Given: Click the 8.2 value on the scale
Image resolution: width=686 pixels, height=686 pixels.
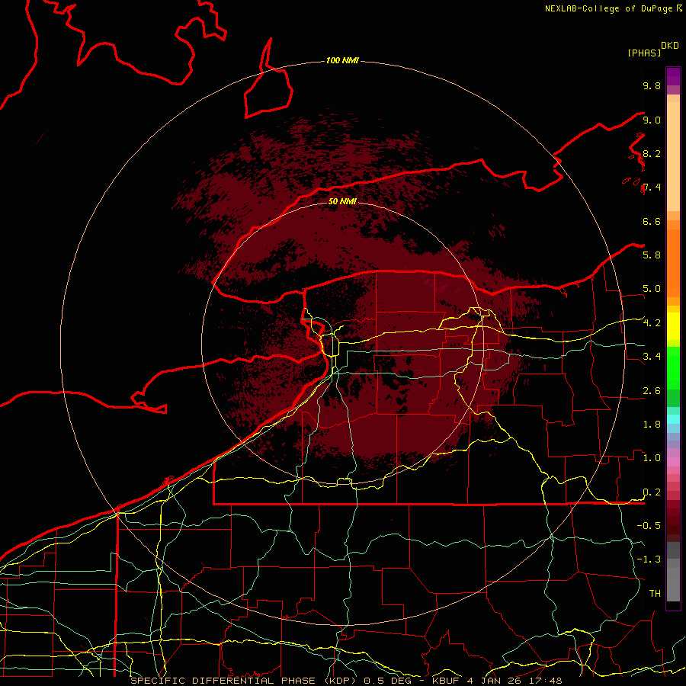Looking at the screenshot, I should point(652,153).
